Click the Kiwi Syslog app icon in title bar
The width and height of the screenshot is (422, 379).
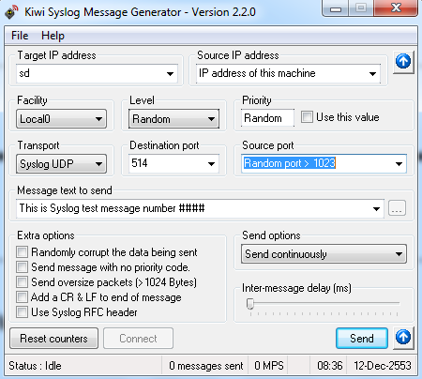(11, 12)
